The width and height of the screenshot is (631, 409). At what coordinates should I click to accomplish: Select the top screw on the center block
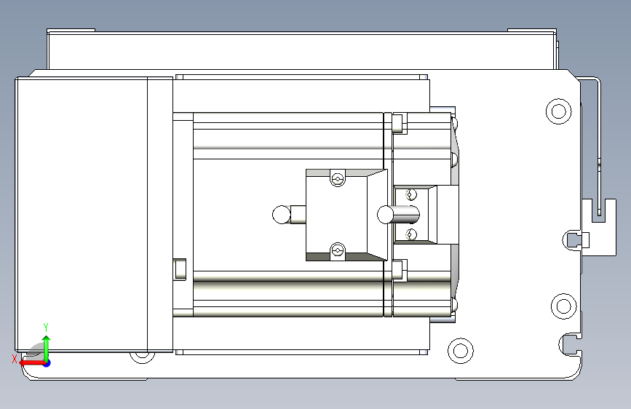click(x=337, y=178)
